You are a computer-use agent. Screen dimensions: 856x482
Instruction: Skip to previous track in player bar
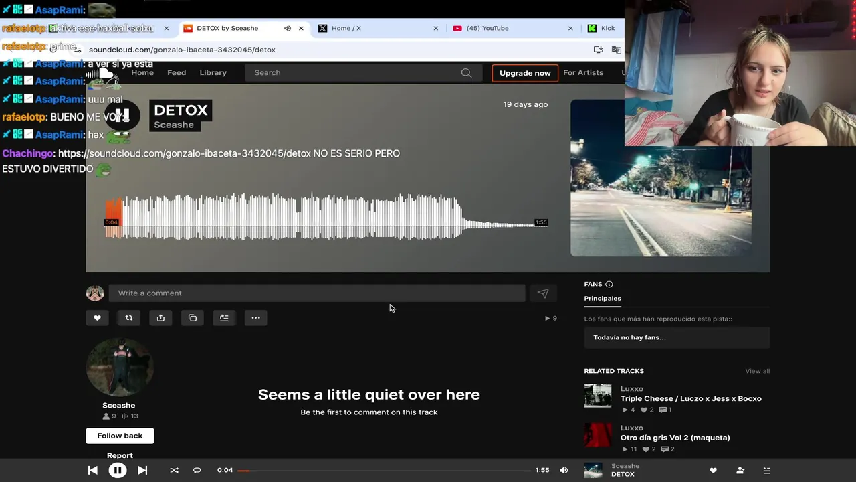coord(92,470)
